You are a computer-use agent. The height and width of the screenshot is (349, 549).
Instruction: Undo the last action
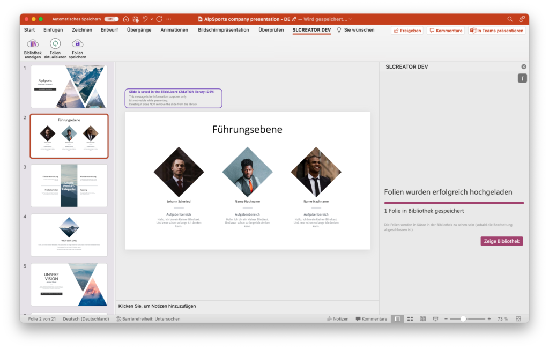145,19
